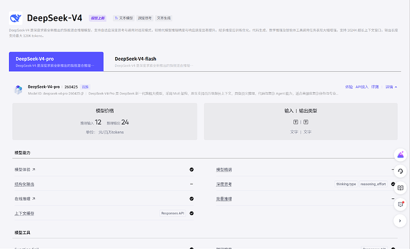The image size is (410, 249).
Task: Click the checkmark in the 模型体验 row
Action: click(x=192, y=169)
